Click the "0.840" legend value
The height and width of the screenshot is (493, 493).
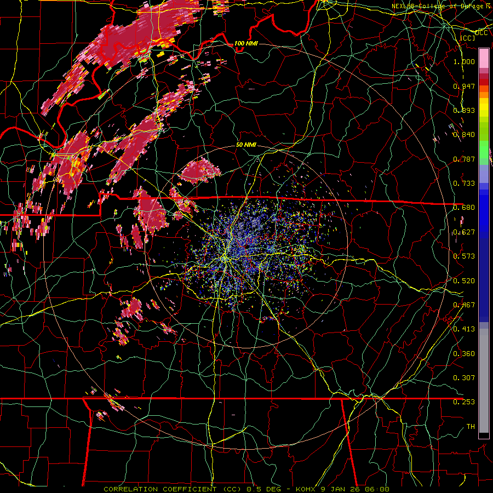click(464, 135)
